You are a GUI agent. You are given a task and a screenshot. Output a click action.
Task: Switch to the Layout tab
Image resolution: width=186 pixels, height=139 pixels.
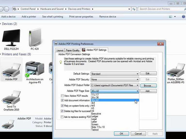tap(60, 50)
